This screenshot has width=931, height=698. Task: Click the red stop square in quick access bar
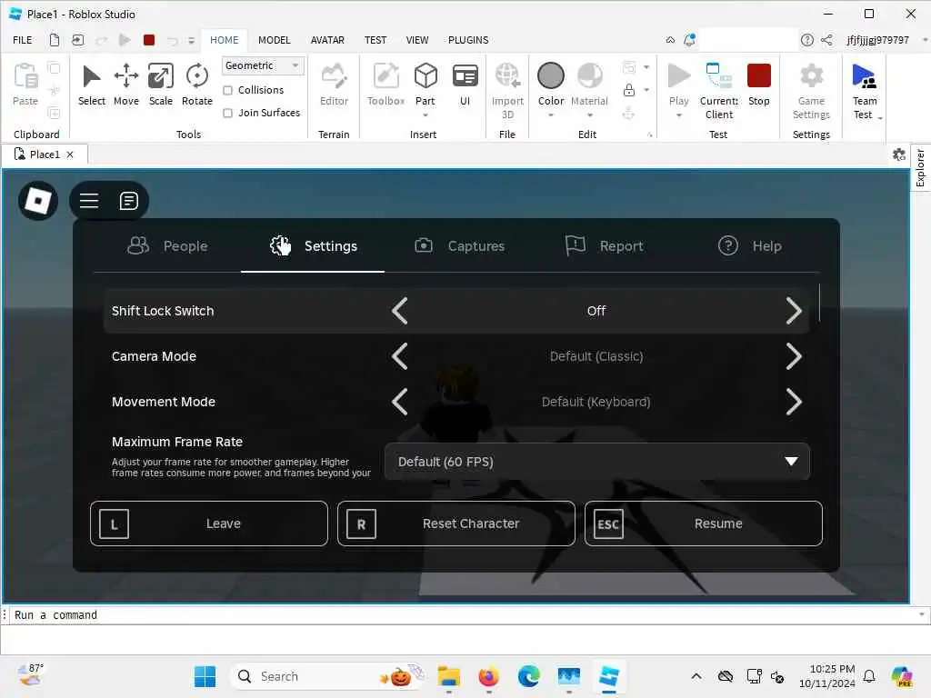pyautogui.click(x=149, y=40)
